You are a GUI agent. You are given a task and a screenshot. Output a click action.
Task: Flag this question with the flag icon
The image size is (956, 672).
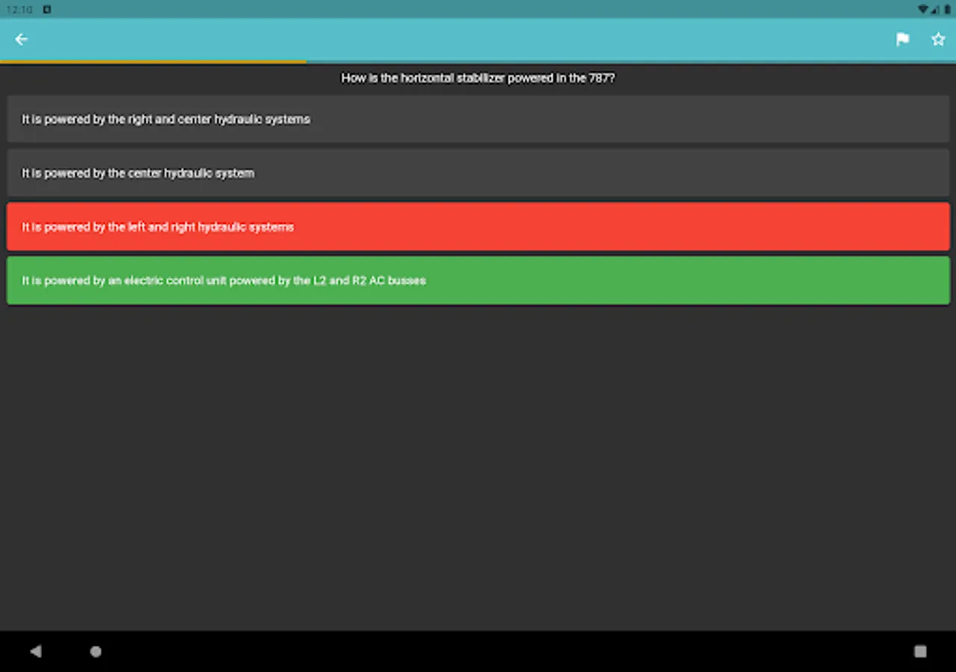902,40
